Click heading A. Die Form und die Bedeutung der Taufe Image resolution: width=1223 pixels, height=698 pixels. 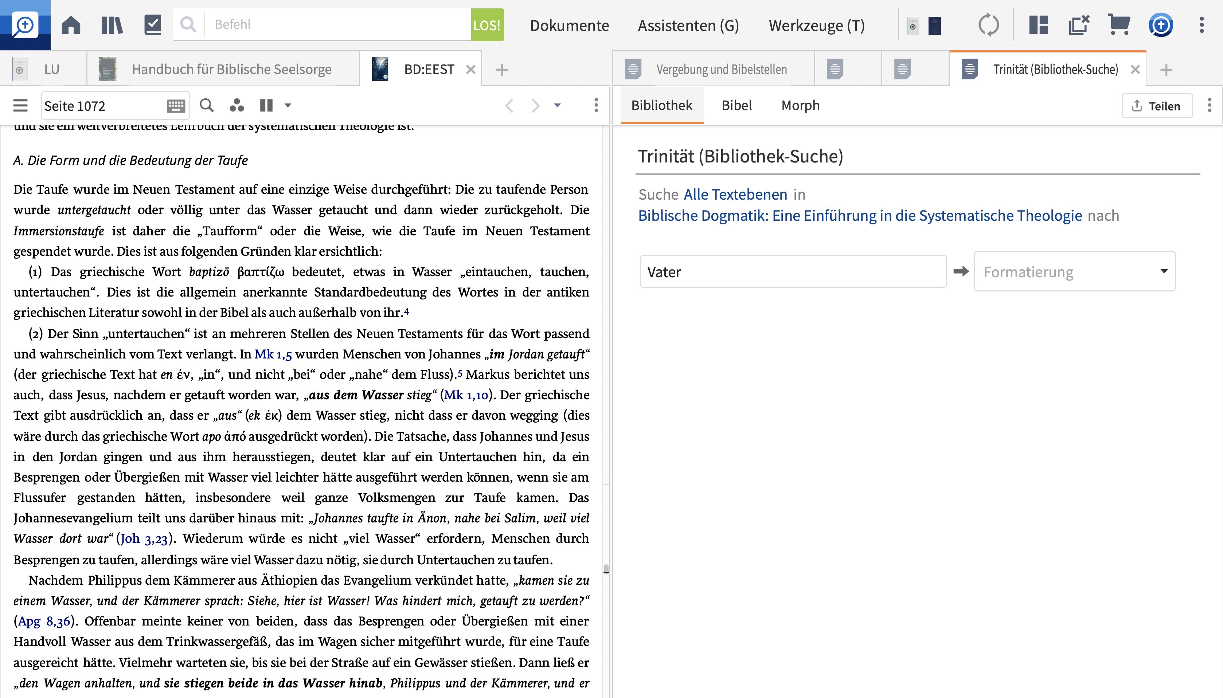[x=130, y=160]
